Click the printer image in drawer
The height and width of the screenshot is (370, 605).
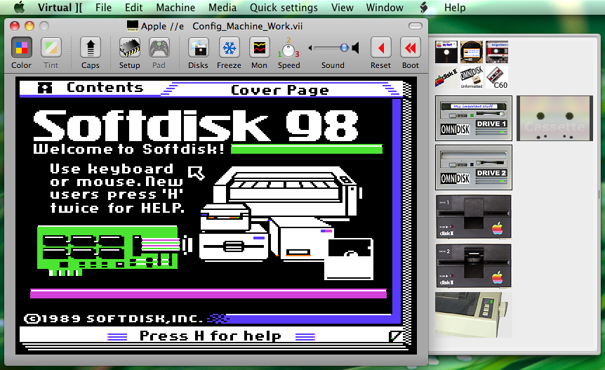(x=474, y=315)
